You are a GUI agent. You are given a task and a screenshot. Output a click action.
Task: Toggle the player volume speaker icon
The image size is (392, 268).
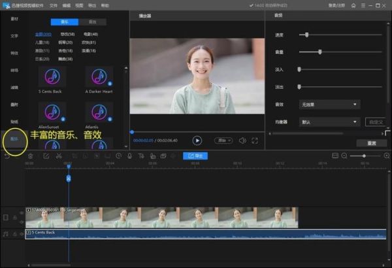(x=242, y=140)
